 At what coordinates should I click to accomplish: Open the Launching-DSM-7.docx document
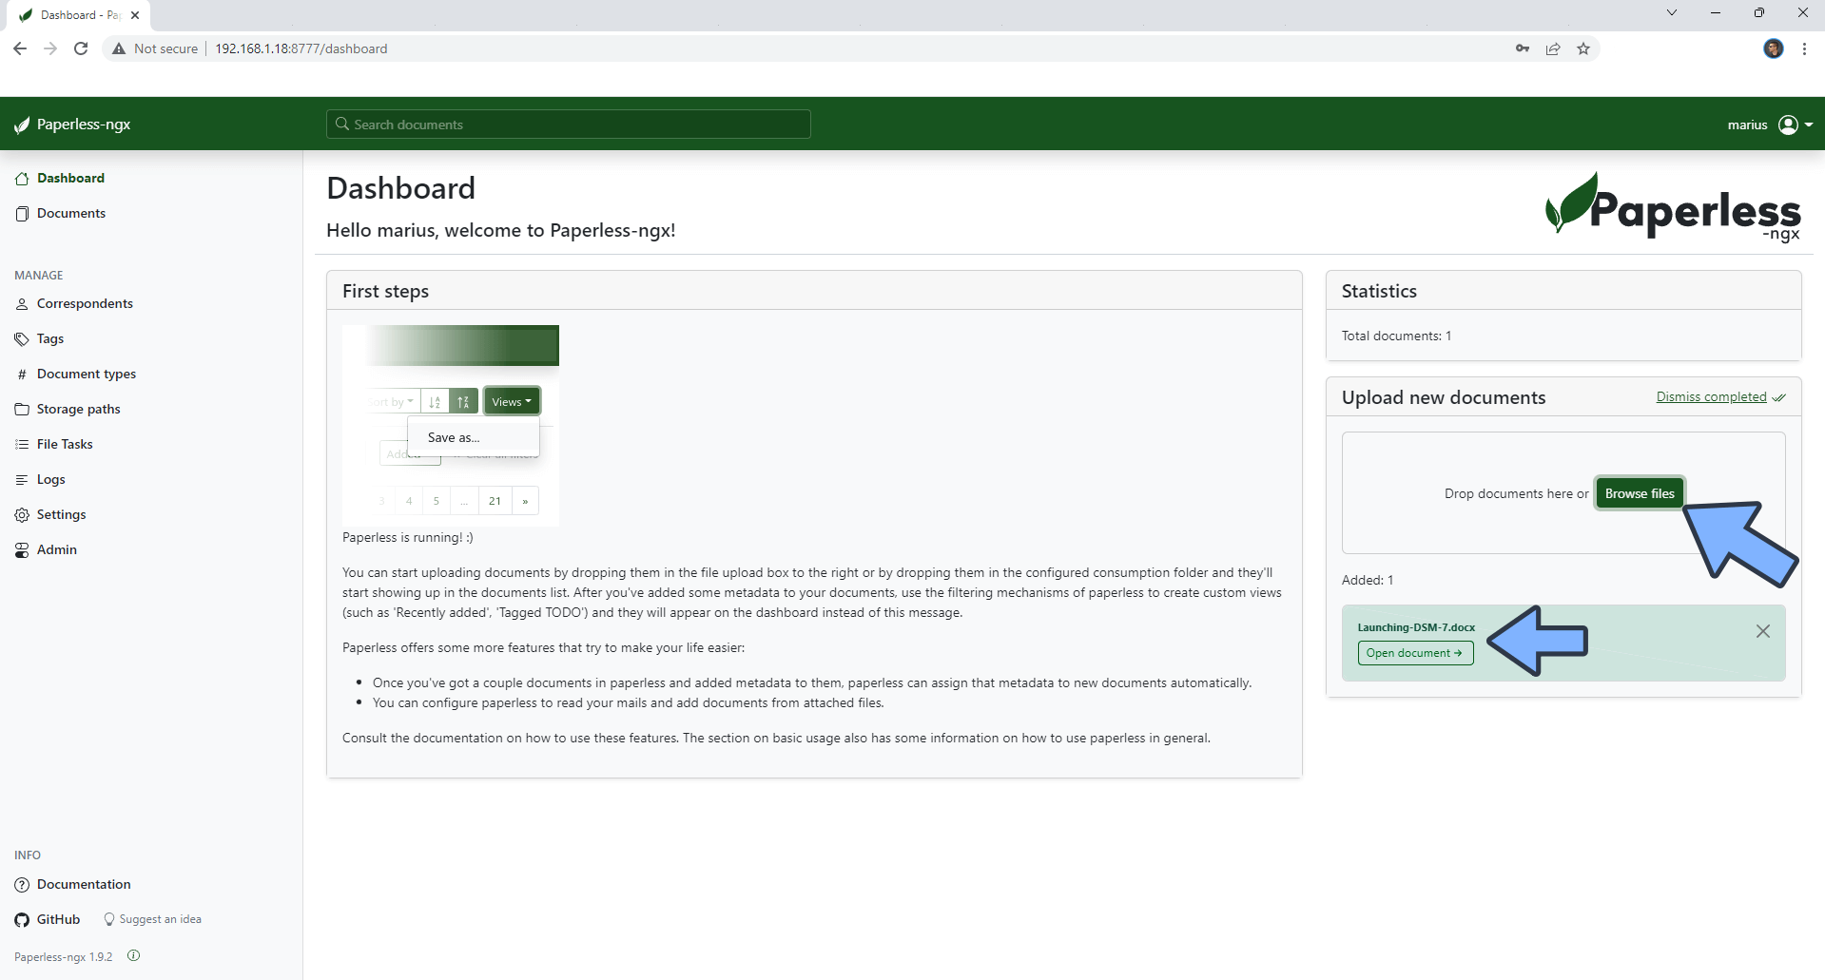pyautogui.click(x=1415, y=653)
